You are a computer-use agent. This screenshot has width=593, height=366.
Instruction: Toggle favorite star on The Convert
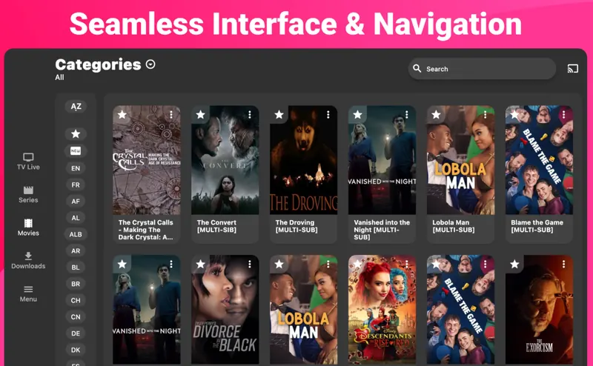click(x=200, y=115)
